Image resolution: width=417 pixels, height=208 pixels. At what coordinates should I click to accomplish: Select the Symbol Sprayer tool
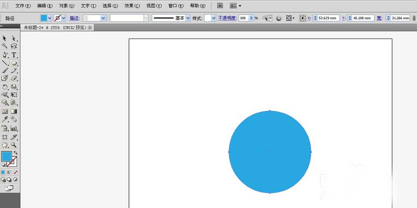5,128
